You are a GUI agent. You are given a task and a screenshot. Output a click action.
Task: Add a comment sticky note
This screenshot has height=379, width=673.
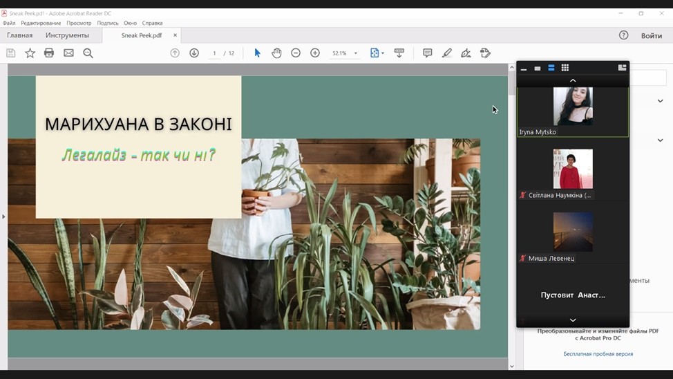tap(427, 53)
